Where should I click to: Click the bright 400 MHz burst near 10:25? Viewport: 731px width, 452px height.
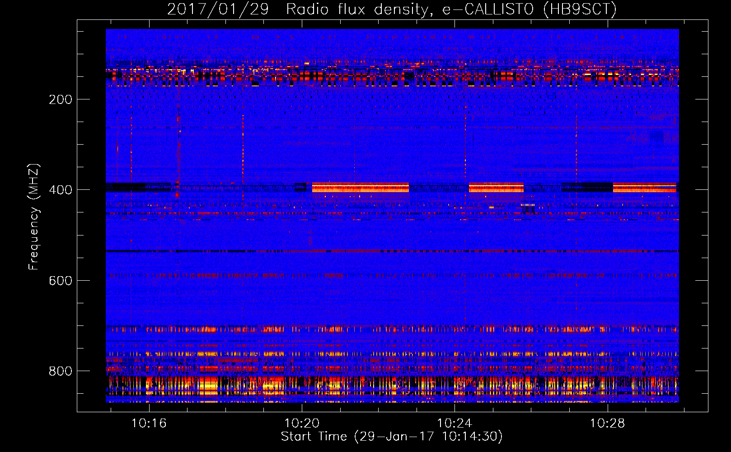tap(496, 188)
